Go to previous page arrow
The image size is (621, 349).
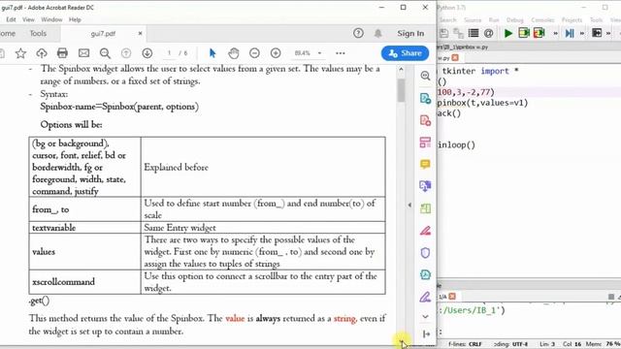tap(126, 53)
